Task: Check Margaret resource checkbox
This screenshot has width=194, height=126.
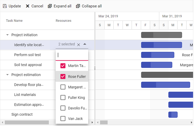Action: (63, 87)
